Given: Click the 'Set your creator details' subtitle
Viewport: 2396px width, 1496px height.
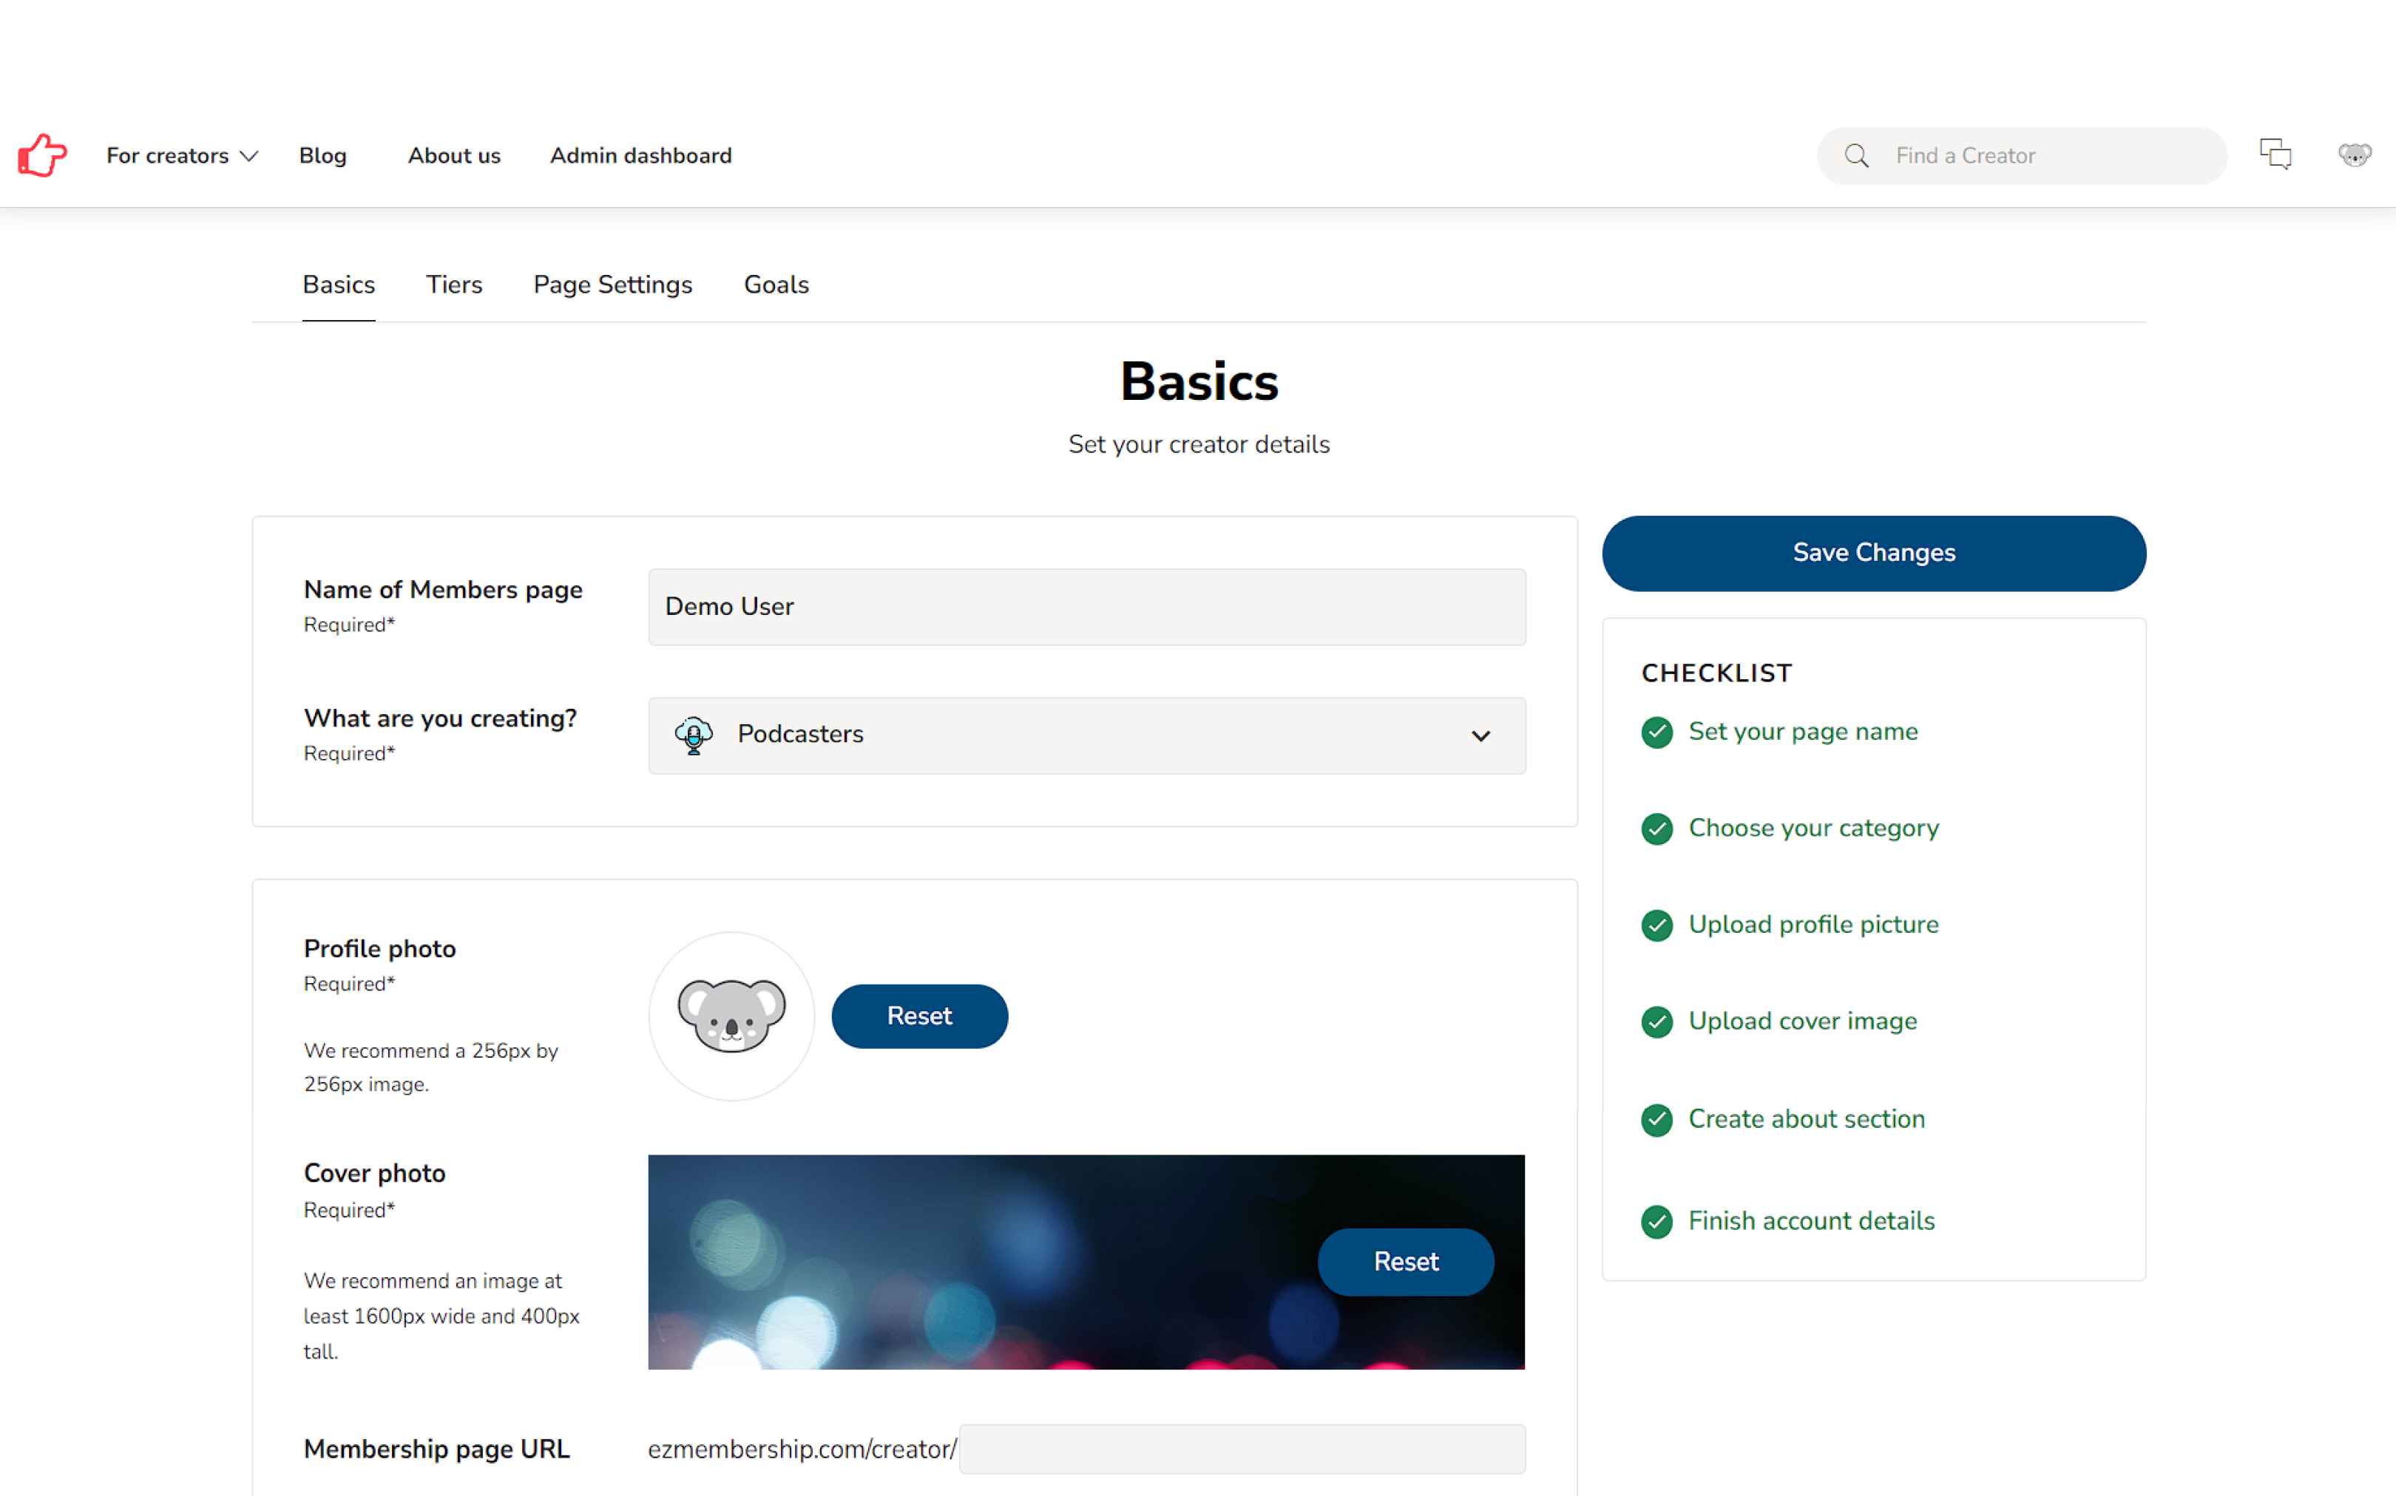Looking at the screenshot, I should [x=1199, y=445].
